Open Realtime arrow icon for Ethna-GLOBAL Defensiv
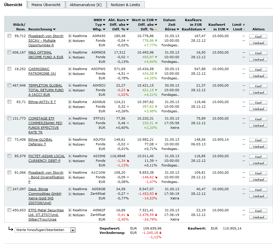The height and width of the screenshot is (244, 273). (x=70, y=140)
